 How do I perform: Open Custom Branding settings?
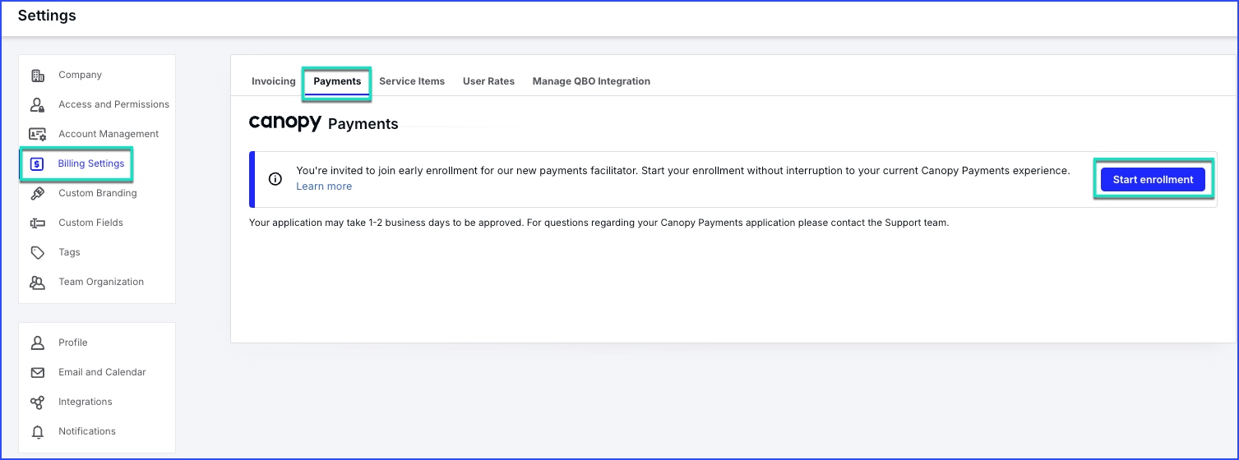tap(98, 193)
